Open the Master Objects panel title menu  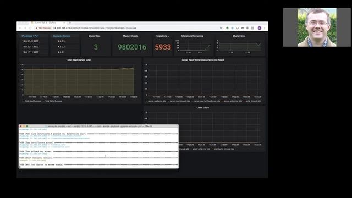131,36
